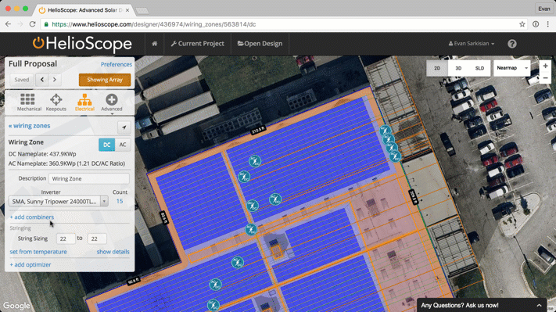Open the Evan Sarkisian user menu
Screen dimensions: 556x312
tap(472, 44)
